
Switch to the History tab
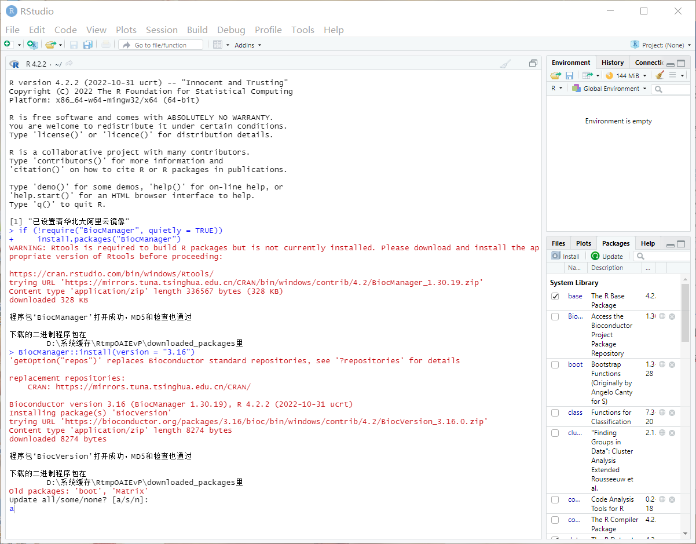613,63
